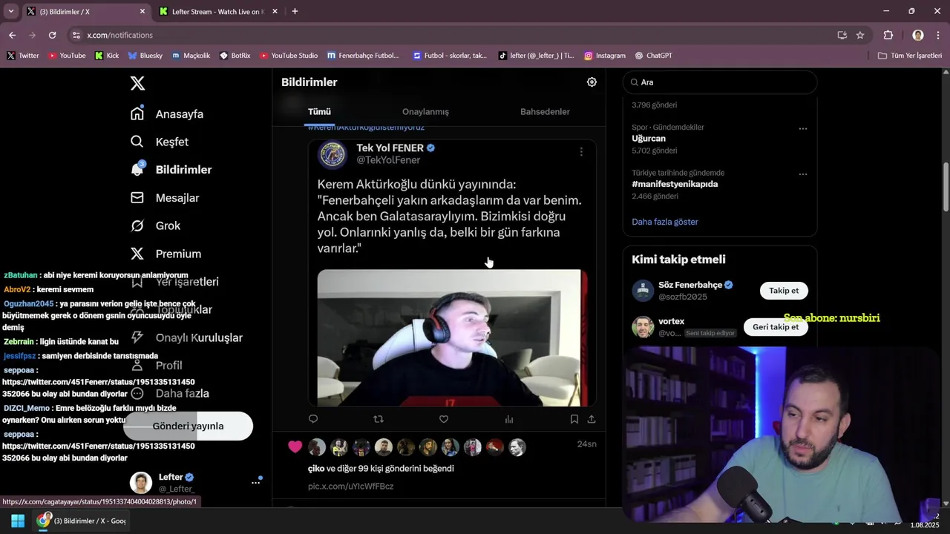This screenshot has height=534, width=950.
Task: Reply to the Tek Yol FENER post
Action: point(313,419)
